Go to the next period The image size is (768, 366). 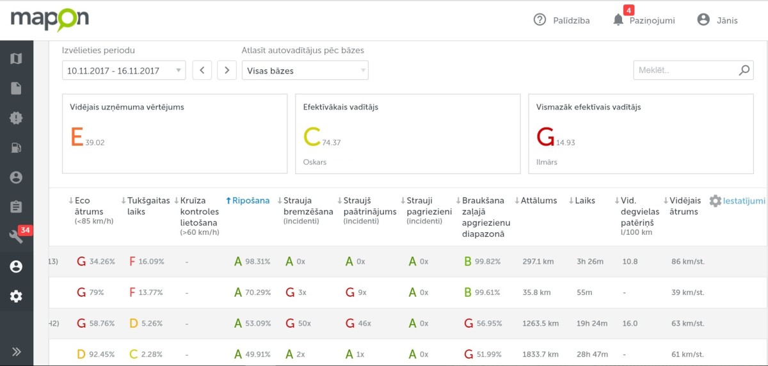227,70
